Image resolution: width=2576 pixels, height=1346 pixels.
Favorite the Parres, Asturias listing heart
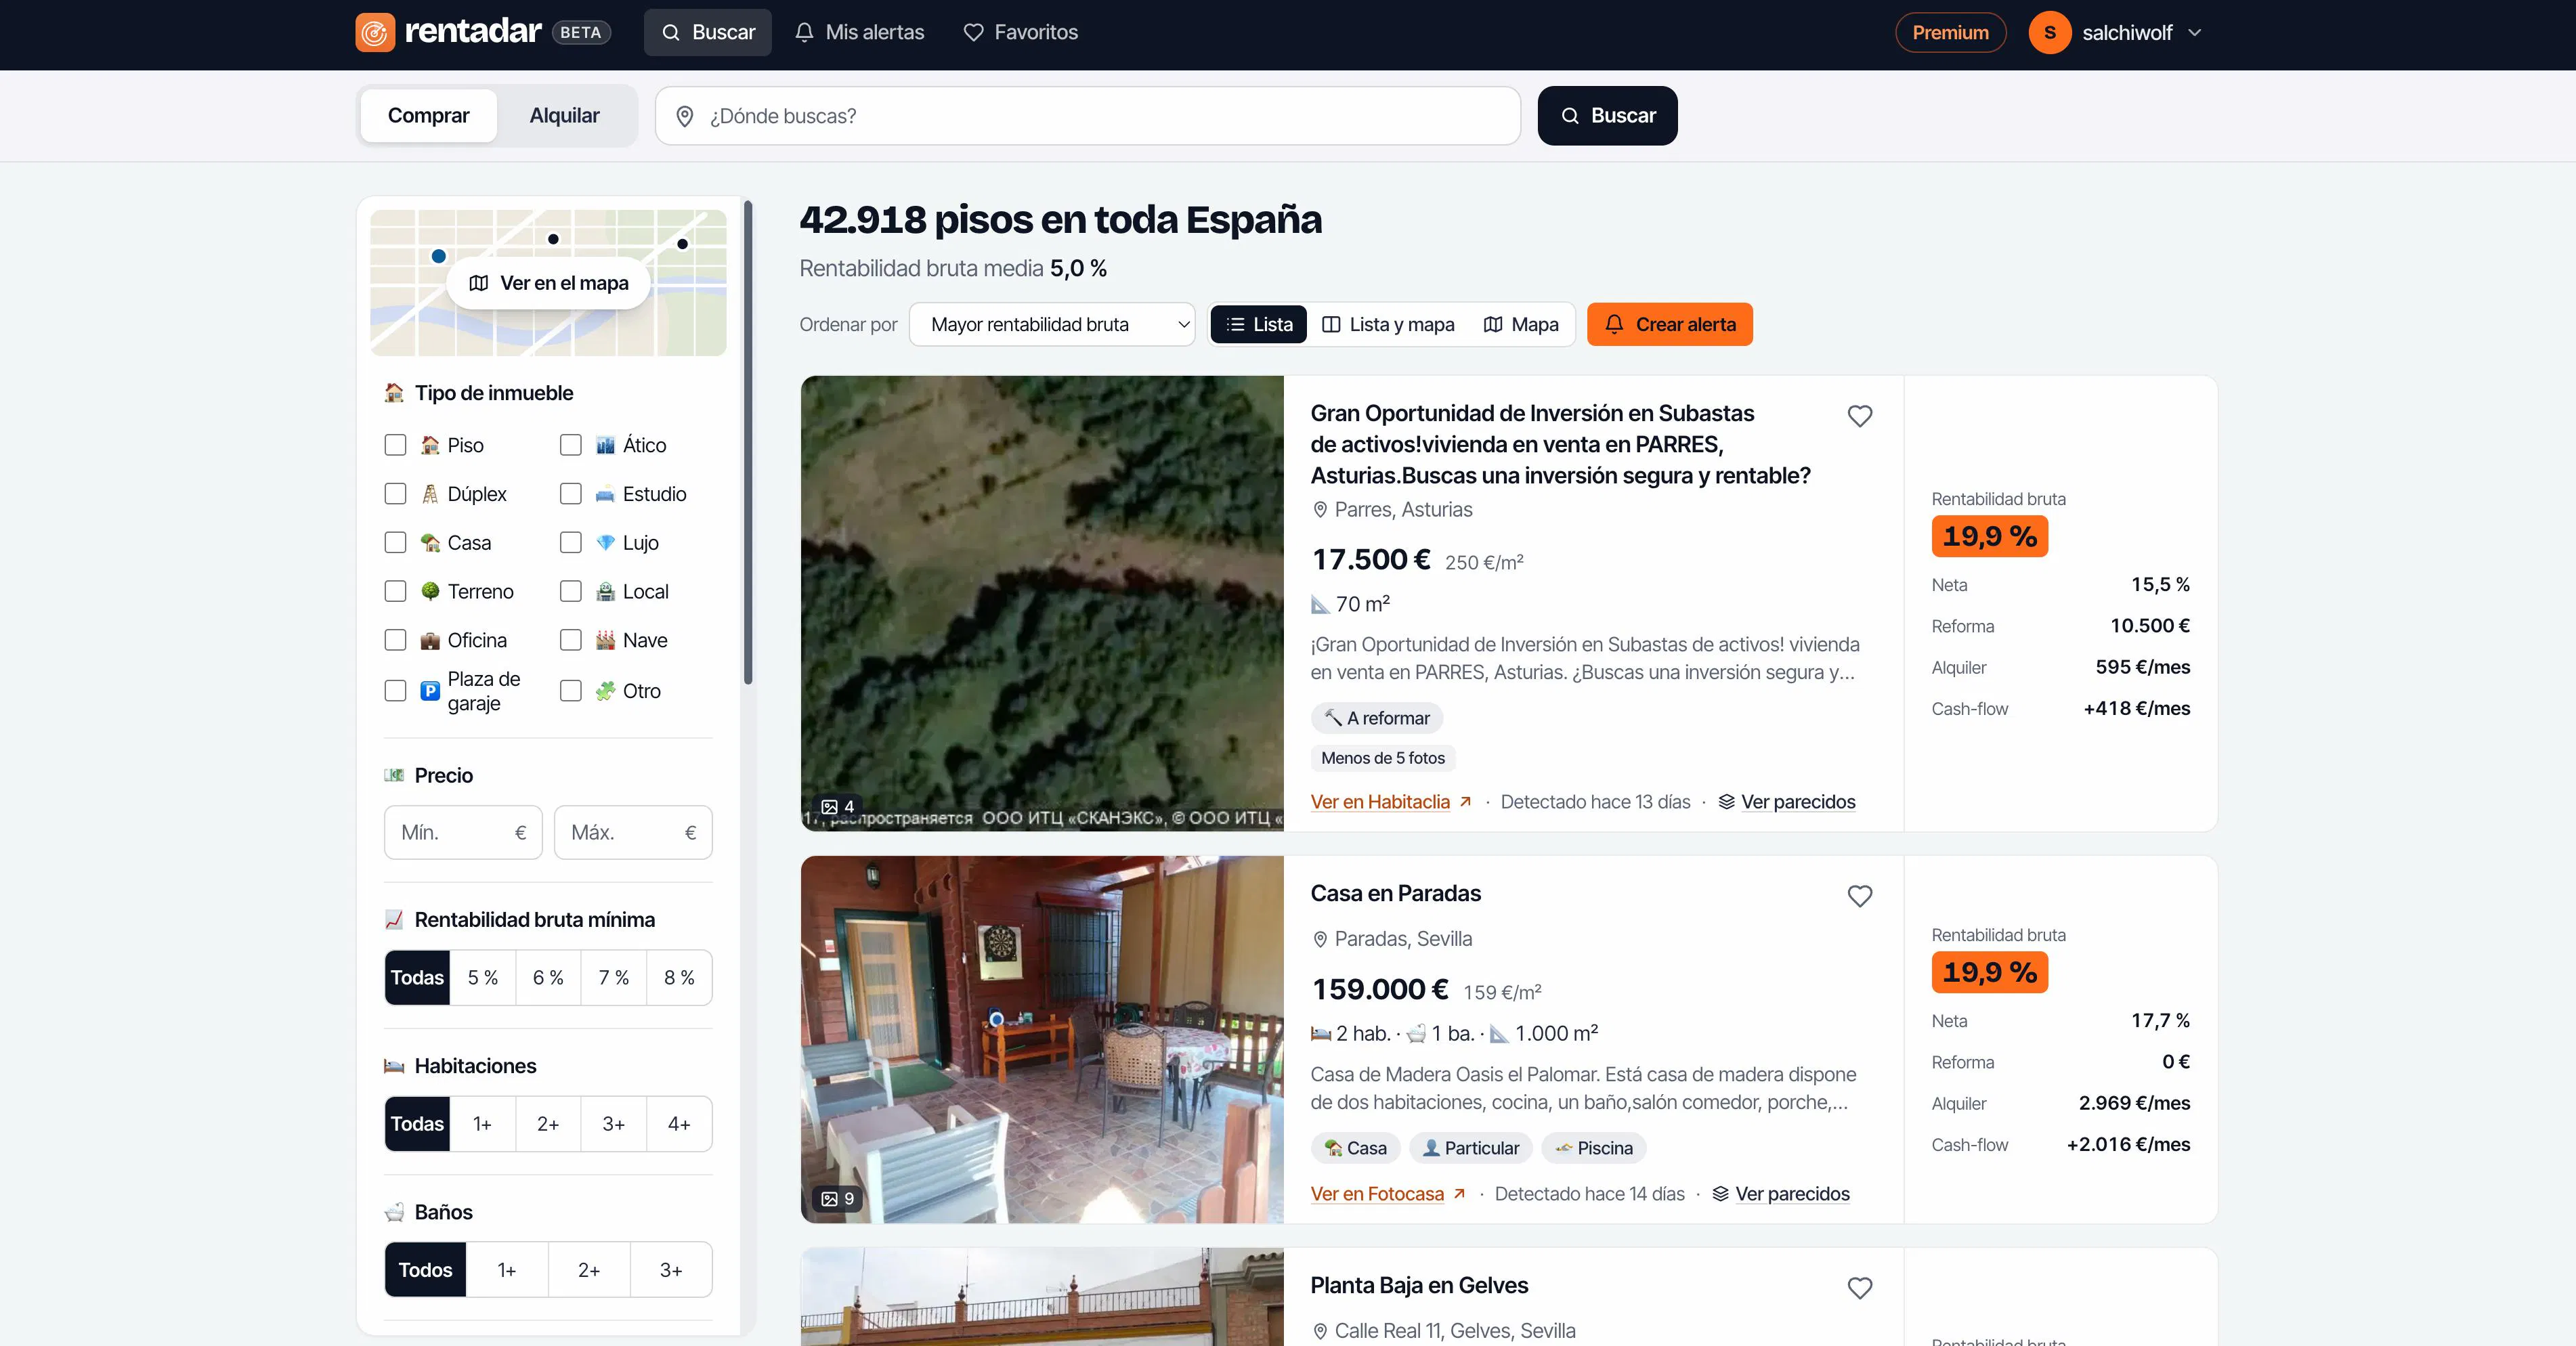tap(1859, 416)
